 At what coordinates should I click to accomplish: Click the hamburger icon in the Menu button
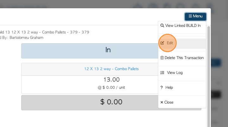(190, 16)
